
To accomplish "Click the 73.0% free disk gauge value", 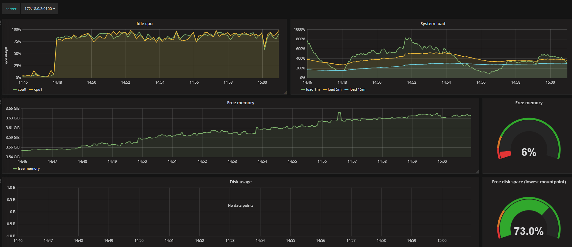I will (529, 231).
